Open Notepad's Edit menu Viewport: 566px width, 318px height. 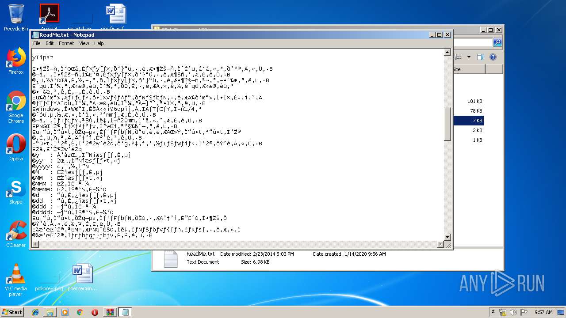(50, 43)
